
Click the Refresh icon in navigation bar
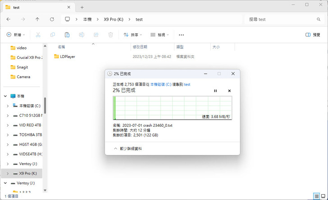click(52, 19)
